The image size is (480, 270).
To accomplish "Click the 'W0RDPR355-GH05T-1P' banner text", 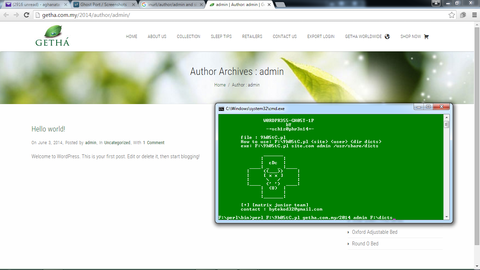I will (288, 121).
